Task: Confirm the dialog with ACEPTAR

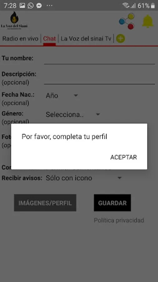Action: [124, 157]
